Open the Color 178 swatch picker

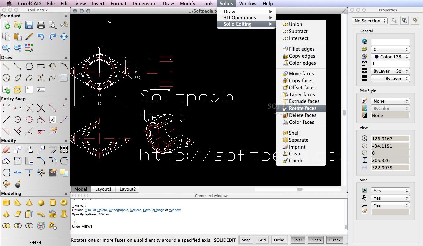pyautogui.click(x=390, y=57)
